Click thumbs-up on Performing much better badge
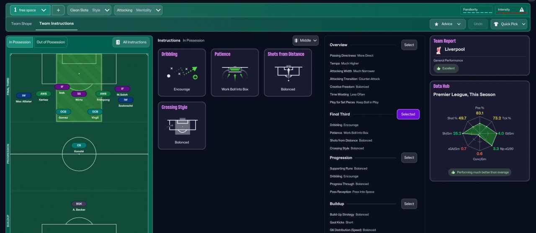The width and height of the screenshot is (536, 233). tap(453, 172)
